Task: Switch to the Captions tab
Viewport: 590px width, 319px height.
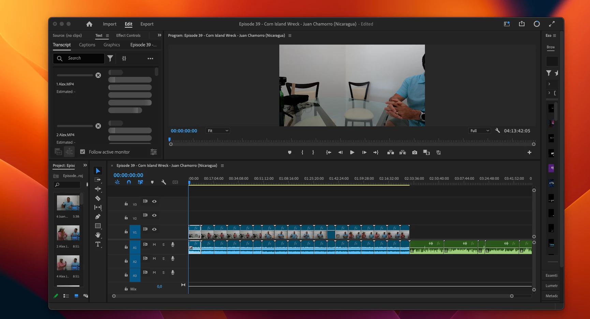Action: coord(87,45)
